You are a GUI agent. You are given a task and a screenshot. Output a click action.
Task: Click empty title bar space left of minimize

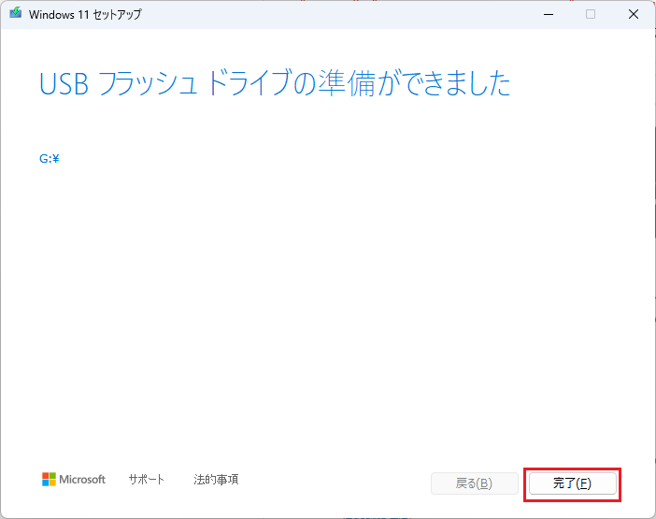pos(374,15)
